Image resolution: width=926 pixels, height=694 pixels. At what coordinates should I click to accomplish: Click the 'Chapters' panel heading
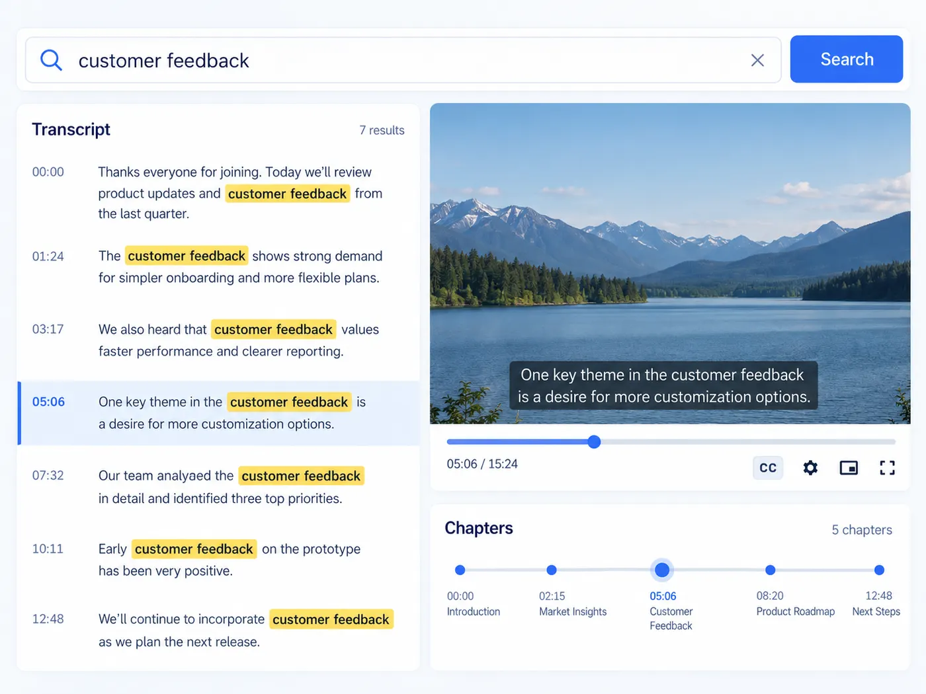click(479, 528)
